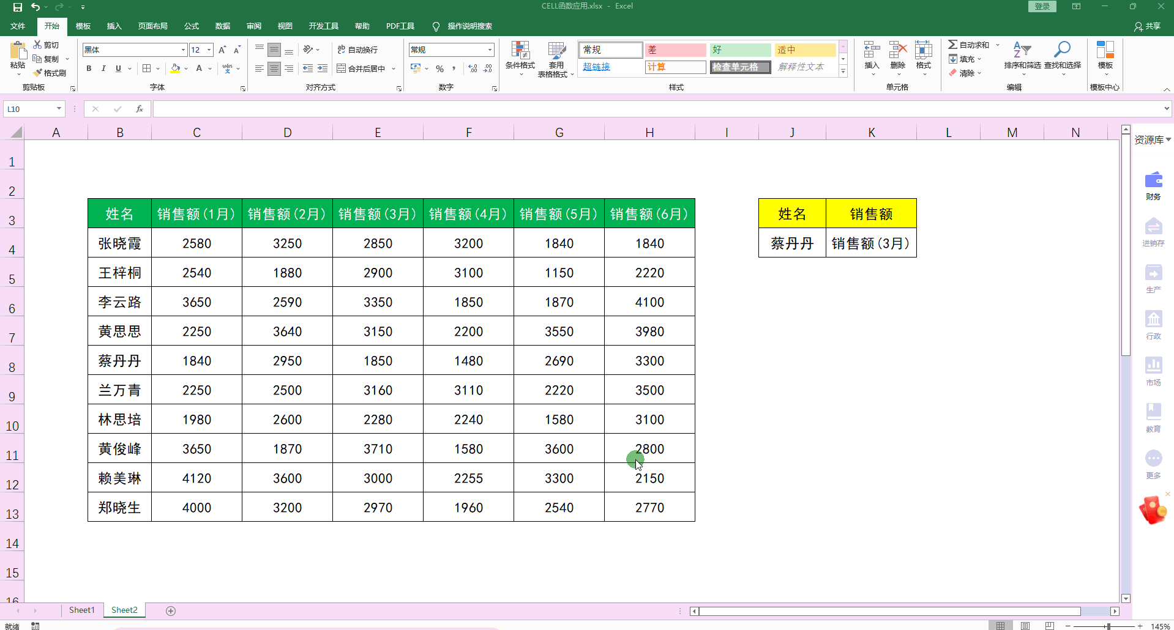Viewport: 1174px width, 630px height.
Task: Toggle align text right
Action: 289,69
